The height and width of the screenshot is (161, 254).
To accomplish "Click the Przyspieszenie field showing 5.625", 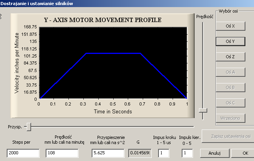I will pos(108,153).
